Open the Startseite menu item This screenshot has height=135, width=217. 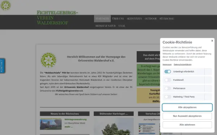[102, 19]
